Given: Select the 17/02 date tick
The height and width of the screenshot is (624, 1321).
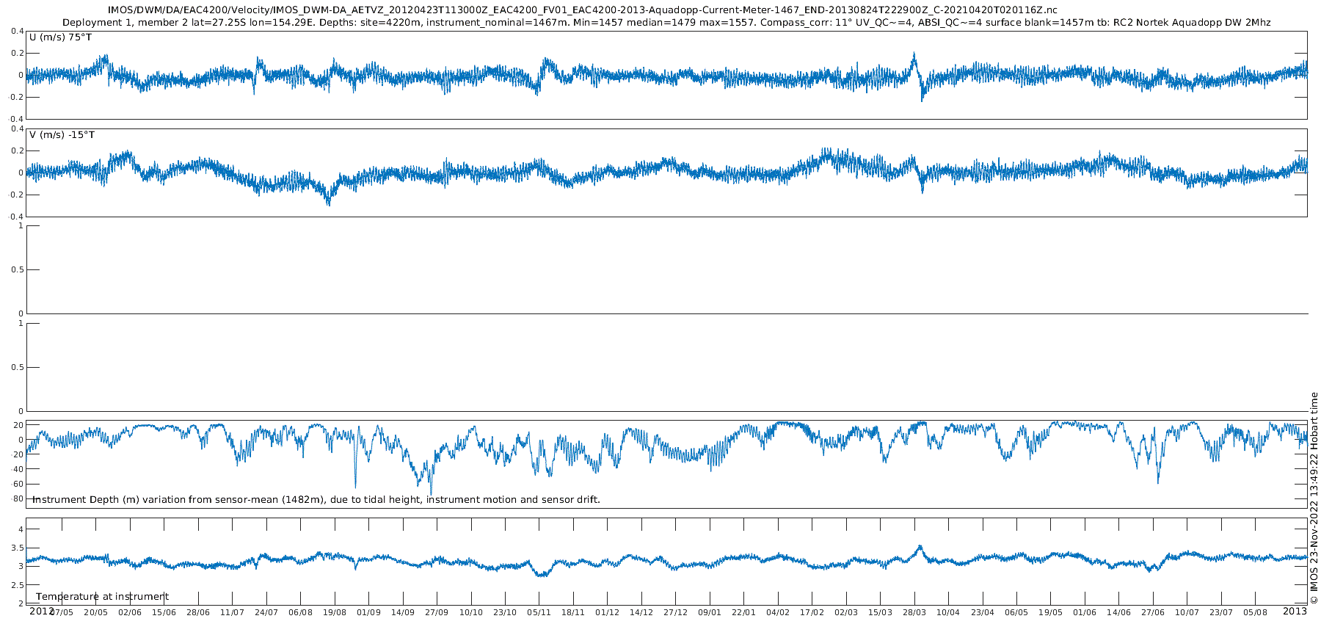Looking at the screenshot, I should (812, 612).
